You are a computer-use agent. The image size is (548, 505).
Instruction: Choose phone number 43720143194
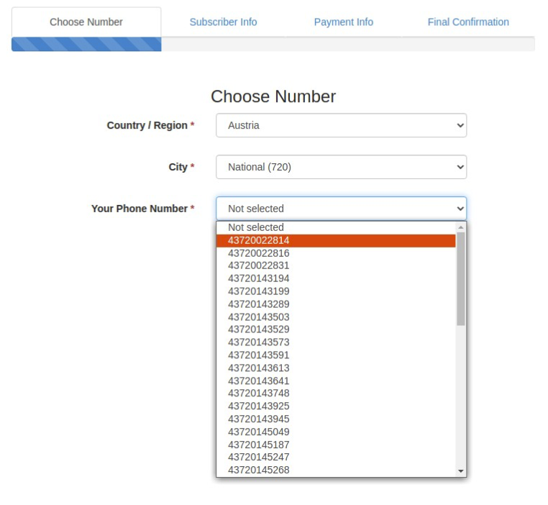(x=336, y=278)
